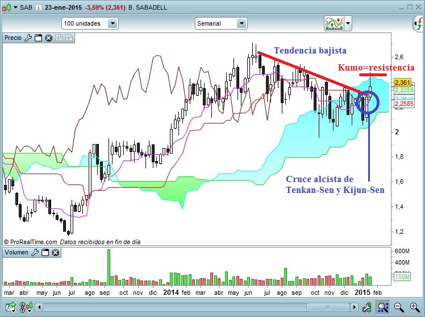Image resolution: width=425 pixels, height=317 pixels.
Task: Open the chart properties wrench icon
Action: [367, 307]
